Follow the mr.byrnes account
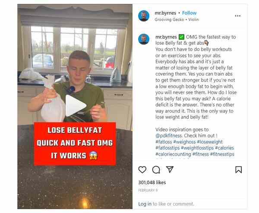Image resolution: width=259 pixels, height=213 pixels. click(190, 13)
